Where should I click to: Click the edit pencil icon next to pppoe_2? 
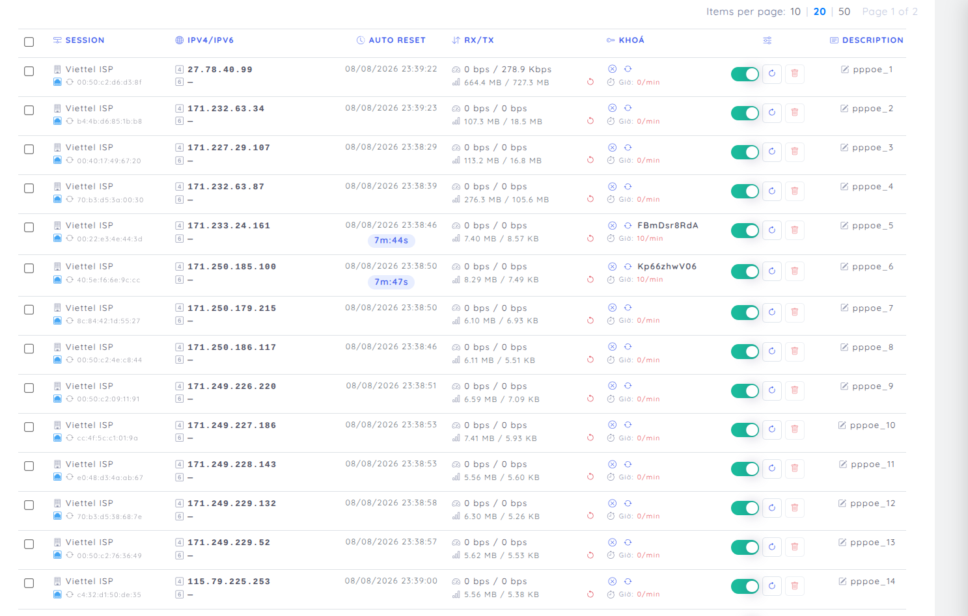click(x=844, y=109)
